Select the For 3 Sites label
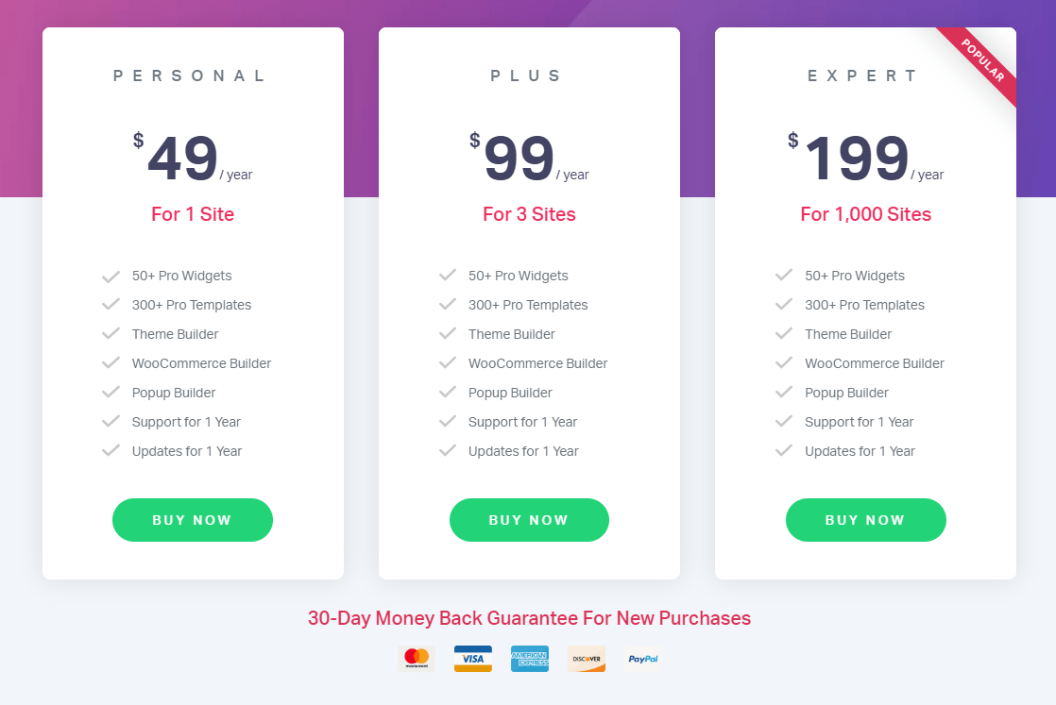The width and height of the screenshot is (1056, 705). pos(529,214)
